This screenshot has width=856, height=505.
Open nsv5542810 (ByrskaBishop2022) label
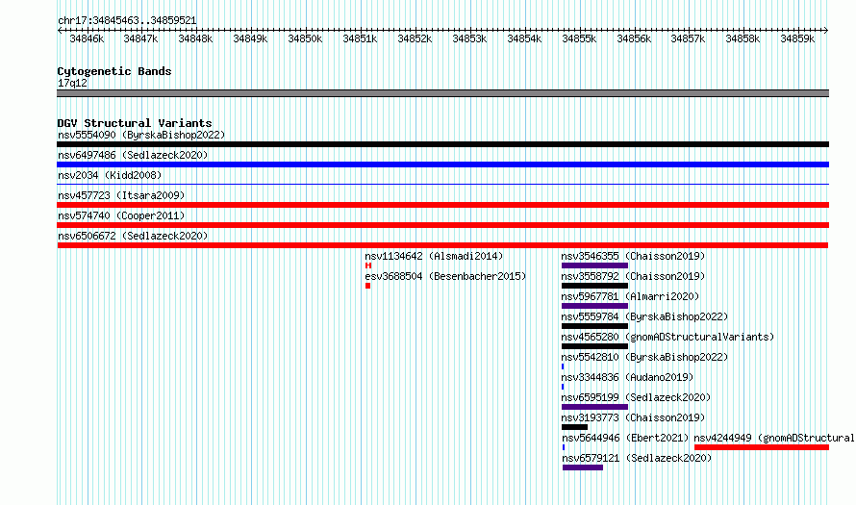tap(644, 357)
